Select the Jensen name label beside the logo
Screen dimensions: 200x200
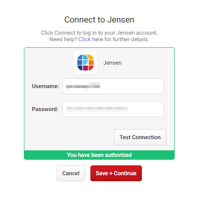112,63
